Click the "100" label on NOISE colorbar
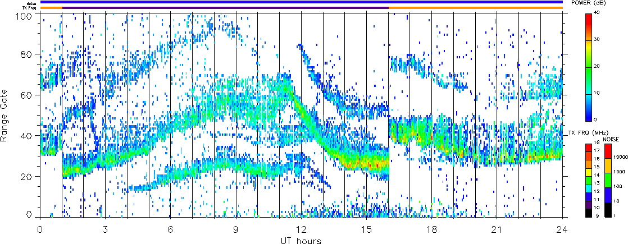The width and height of the screenshot is (628, 244). [617, 186]
